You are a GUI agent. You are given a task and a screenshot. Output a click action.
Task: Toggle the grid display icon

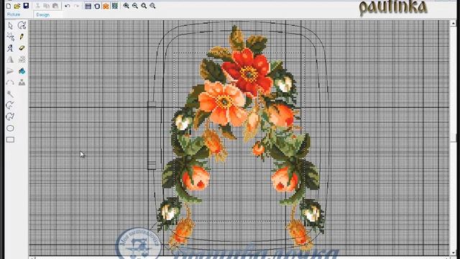click(x=88, y=6)
